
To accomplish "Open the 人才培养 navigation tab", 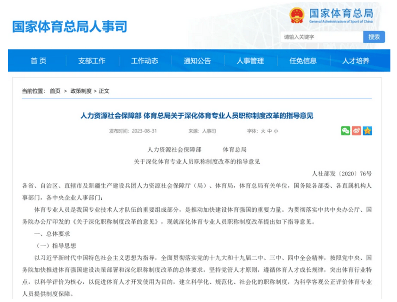I will 356,61.
